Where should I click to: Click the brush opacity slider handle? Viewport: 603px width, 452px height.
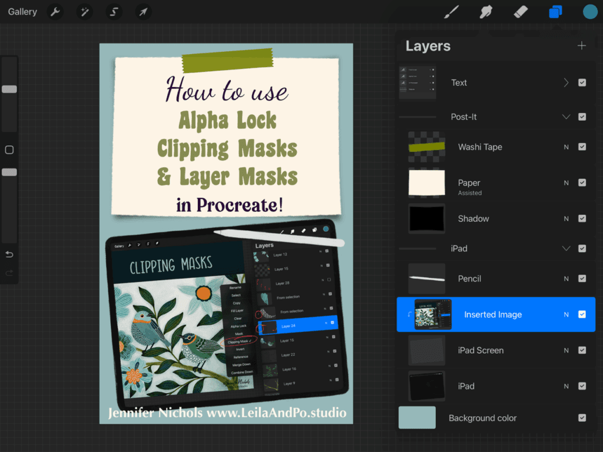point(9,172)
